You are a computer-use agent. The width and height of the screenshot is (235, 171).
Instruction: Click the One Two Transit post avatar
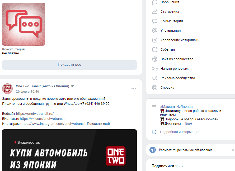click(x=7, y=89)
